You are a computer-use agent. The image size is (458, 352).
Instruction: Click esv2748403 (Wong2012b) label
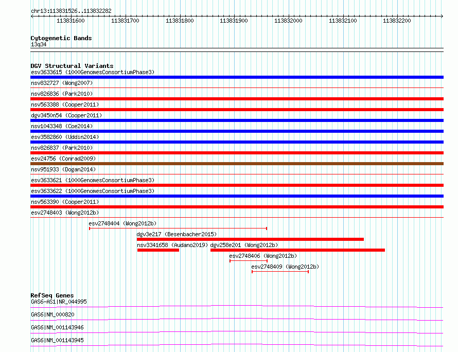65,213
